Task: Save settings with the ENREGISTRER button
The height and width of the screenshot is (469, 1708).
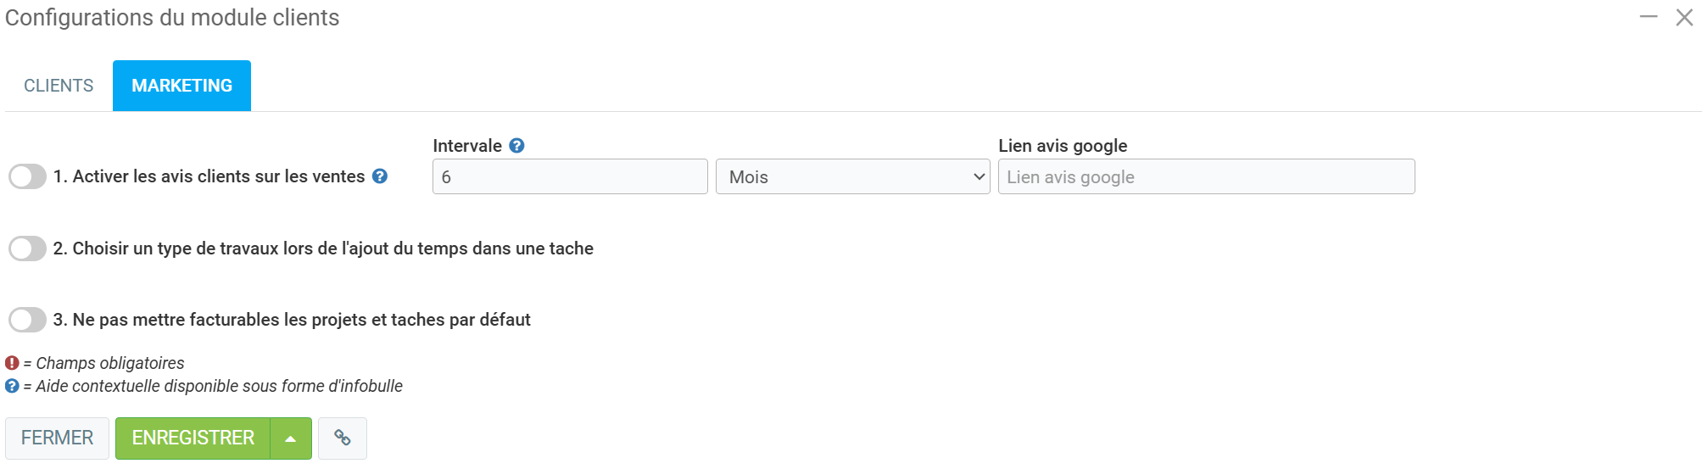Action: [193, 438]
